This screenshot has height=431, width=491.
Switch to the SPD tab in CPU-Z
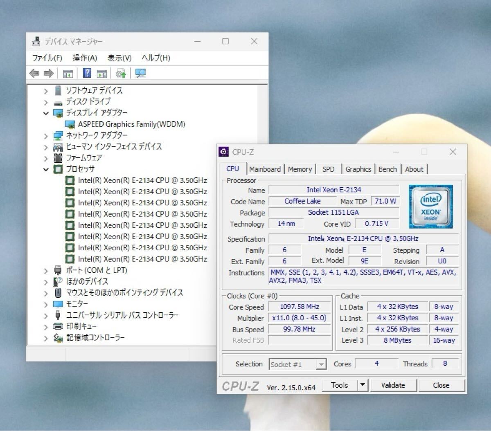click(328, 169)
